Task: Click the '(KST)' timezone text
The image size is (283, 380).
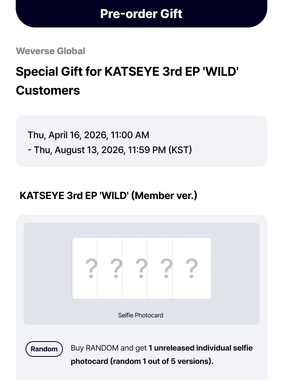Action: [x=180, y=150]
